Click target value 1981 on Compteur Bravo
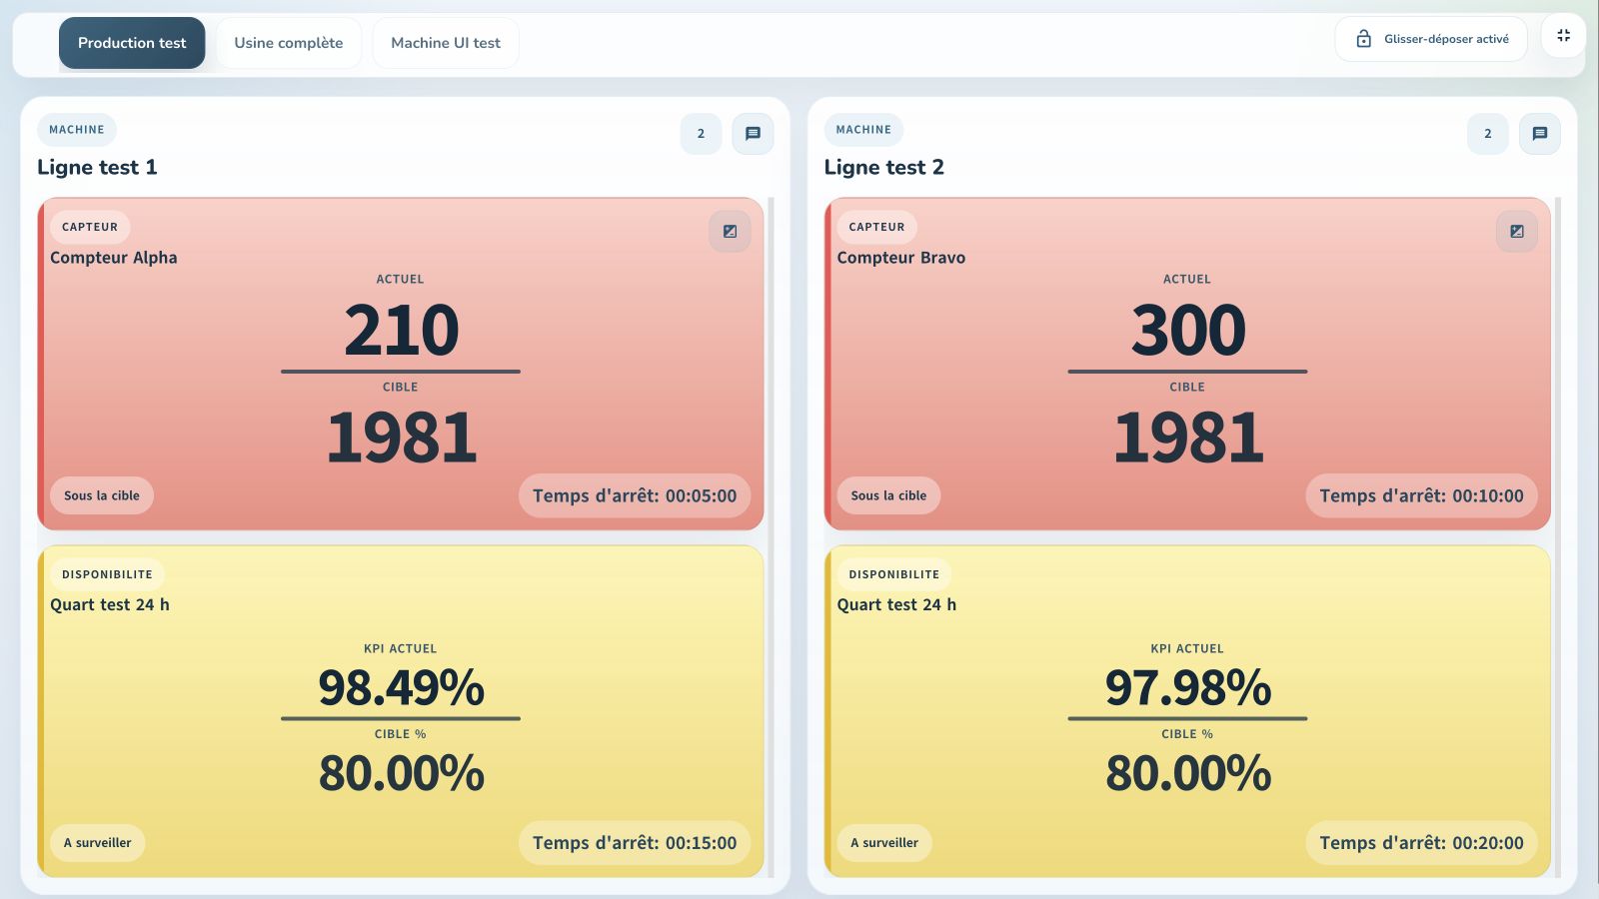1599x899 pixels. (x=1188, y=438)
